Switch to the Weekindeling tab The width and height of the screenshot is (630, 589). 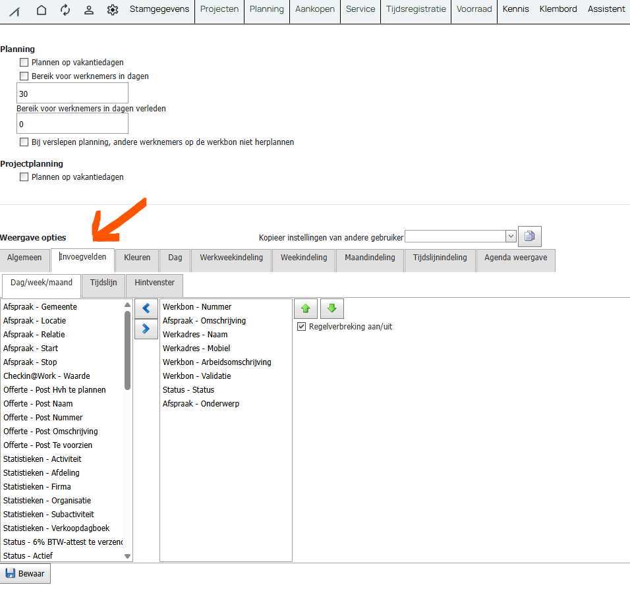(304, 260)
